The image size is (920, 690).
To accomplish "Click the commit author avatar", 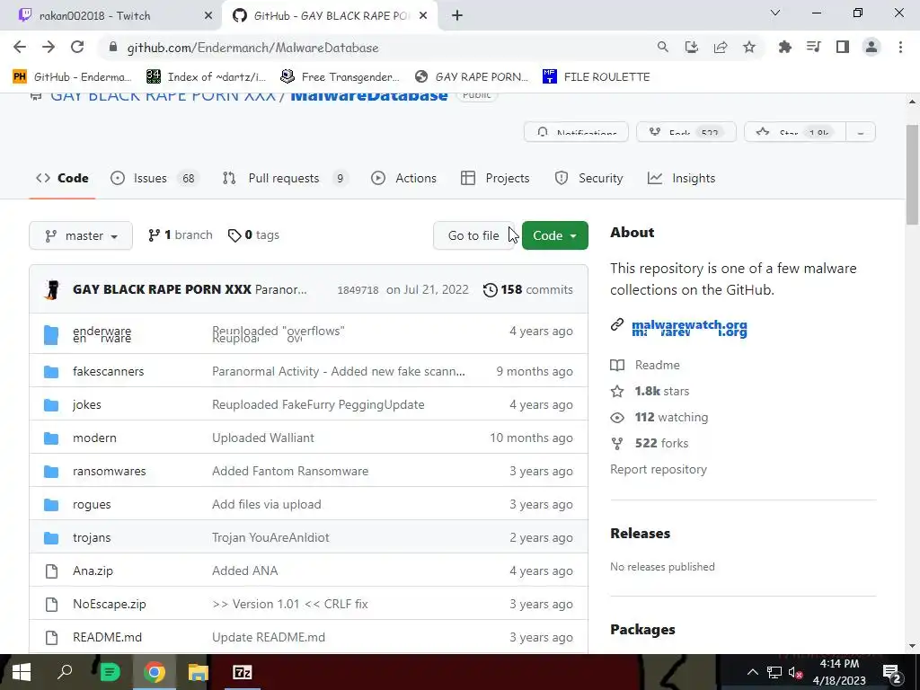I will 52,290.
